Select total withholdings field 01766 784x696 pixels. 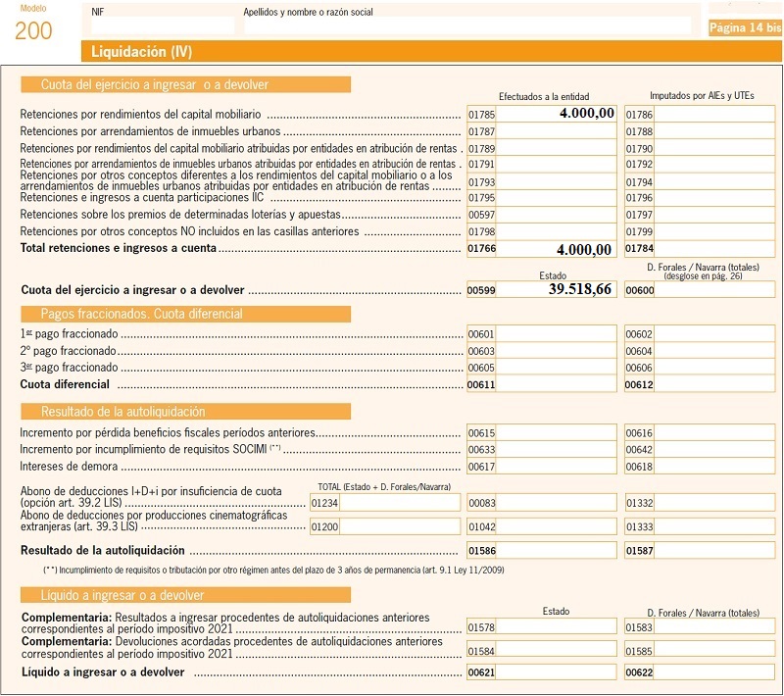click(556, 248)
